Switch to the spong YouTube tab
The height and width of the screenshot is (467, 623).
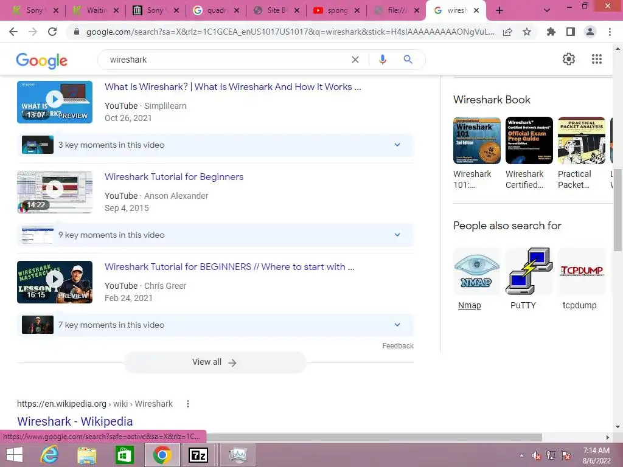pyautogui.click(x=336, y=10)
